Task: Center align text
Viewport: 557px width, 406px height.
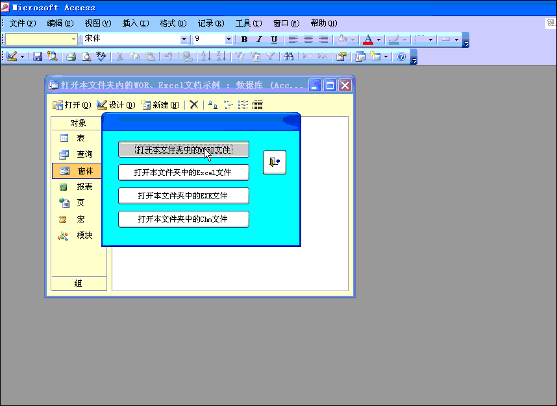Action: (x=308, y=40)
